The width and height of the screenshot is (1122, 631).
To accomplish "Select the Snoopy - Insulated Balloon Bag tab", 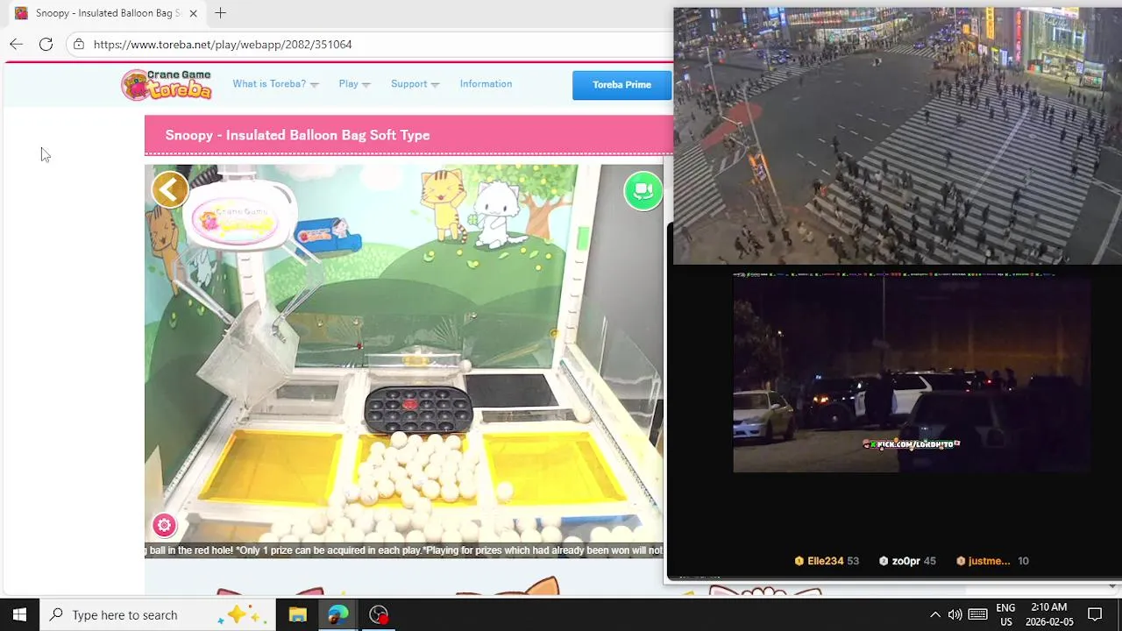I will [x=106, y=13].
